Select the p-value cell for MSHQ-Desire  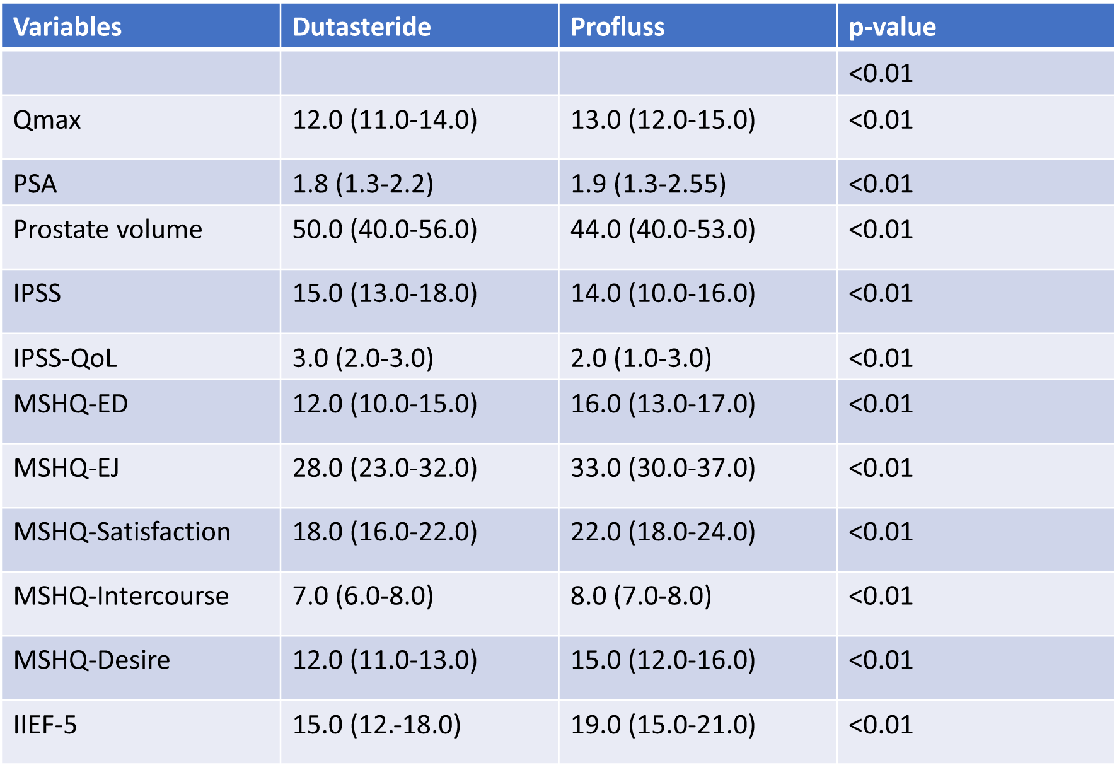click(x=881, y=660)
